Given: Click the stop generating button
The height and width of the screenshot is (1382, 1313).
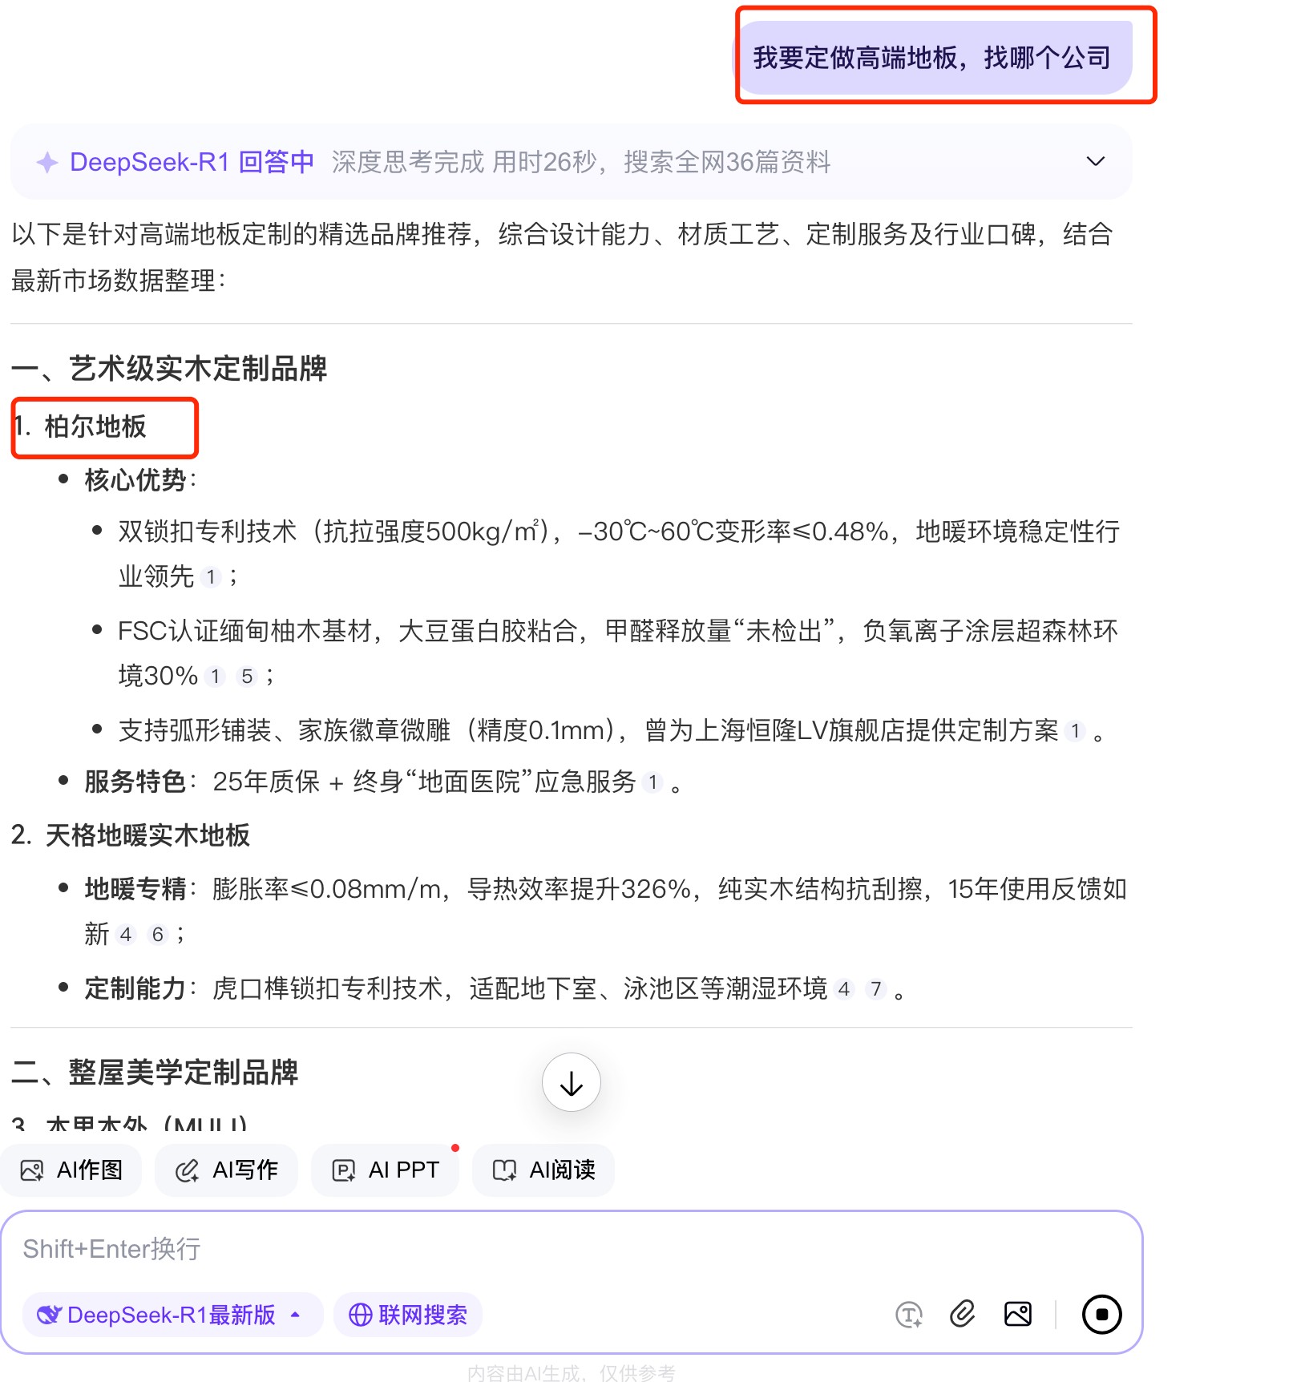Looking at the screenshot, I should click(x=1101, y=1315).
